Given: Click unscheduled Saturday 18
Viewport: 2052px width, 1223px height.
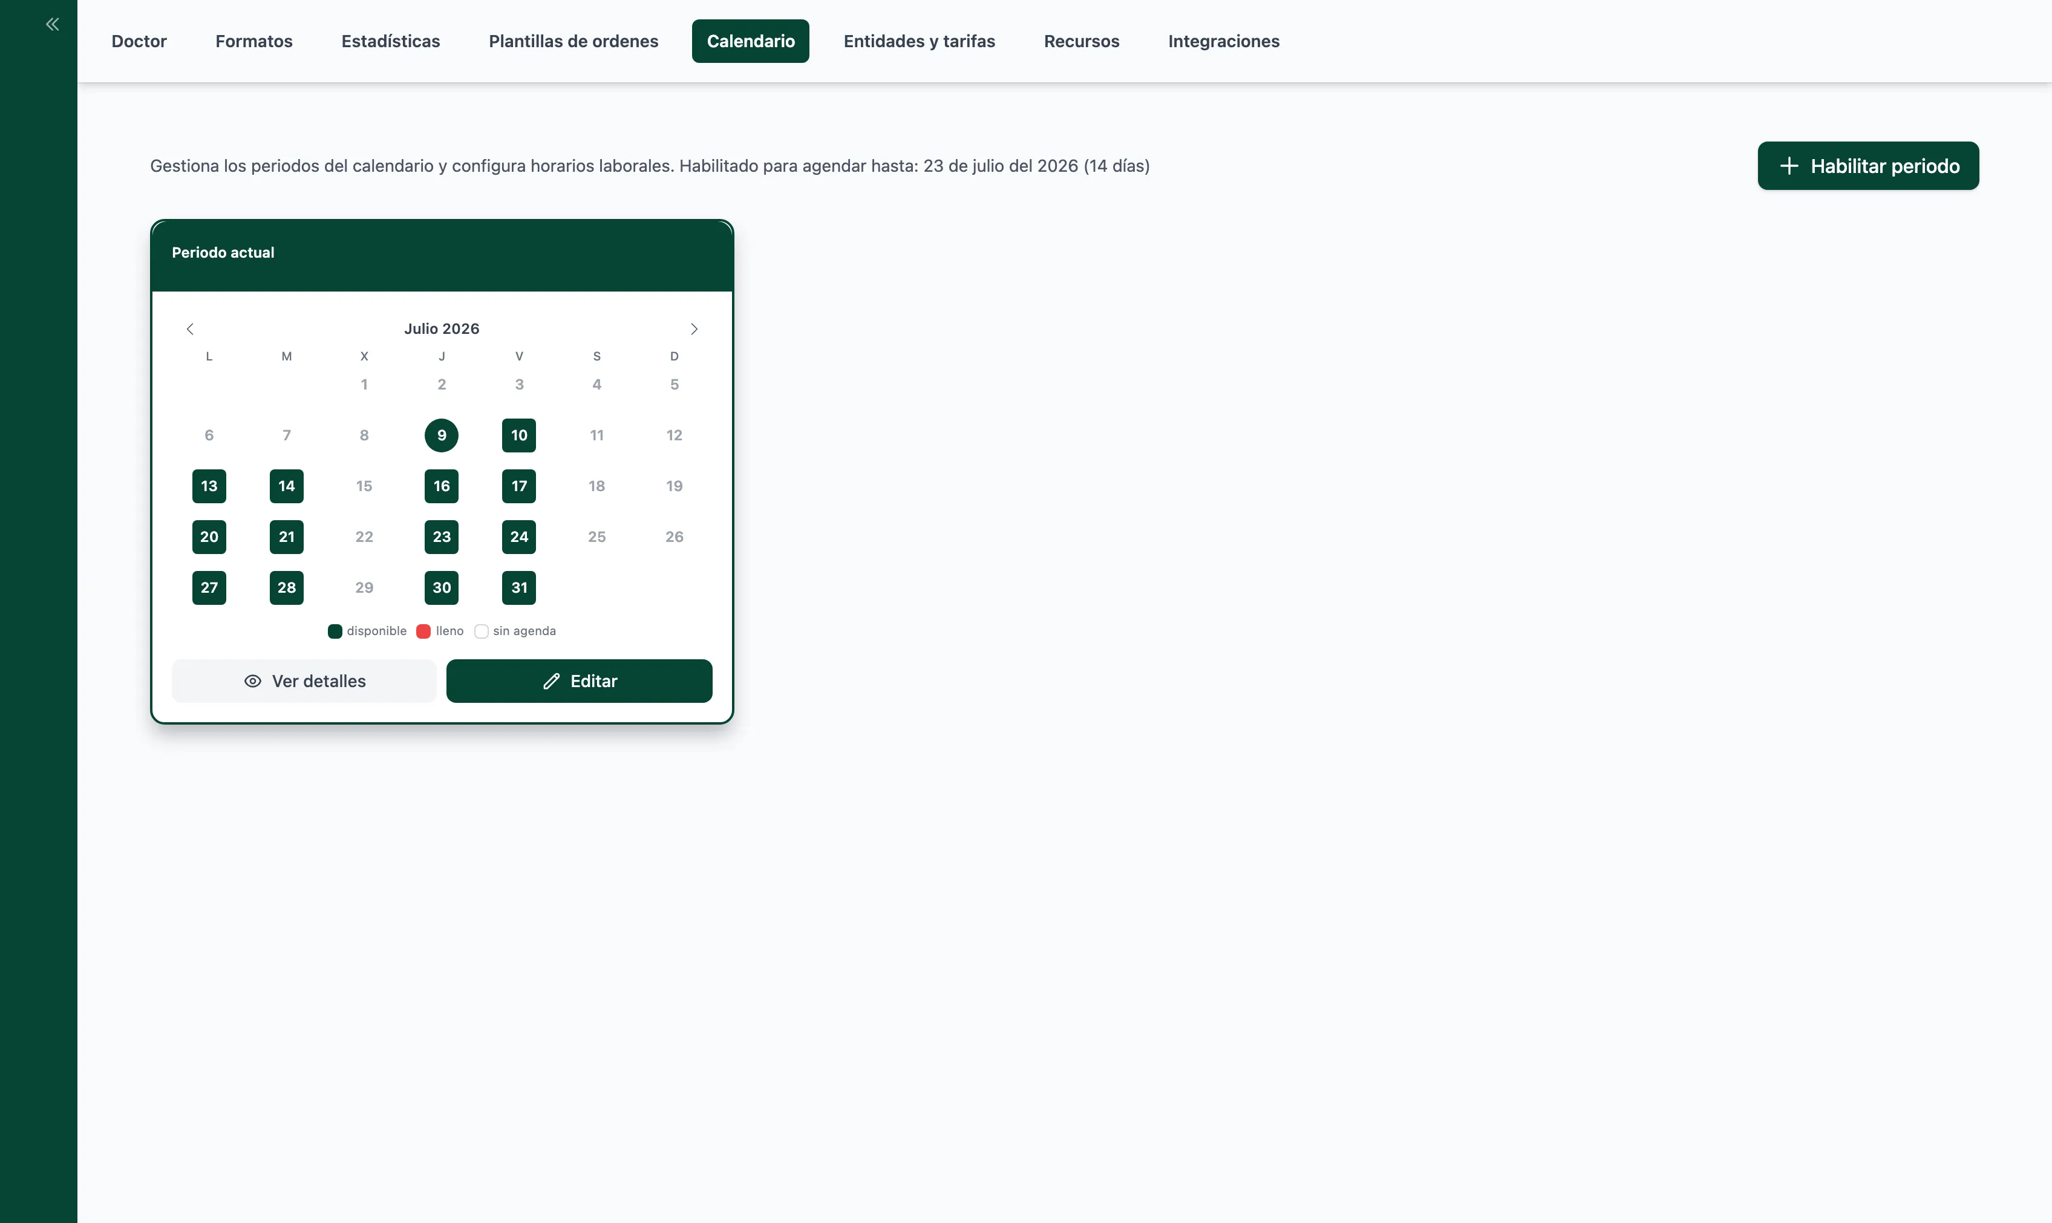Looking at the screenshot, I should (x=596, y=486).
